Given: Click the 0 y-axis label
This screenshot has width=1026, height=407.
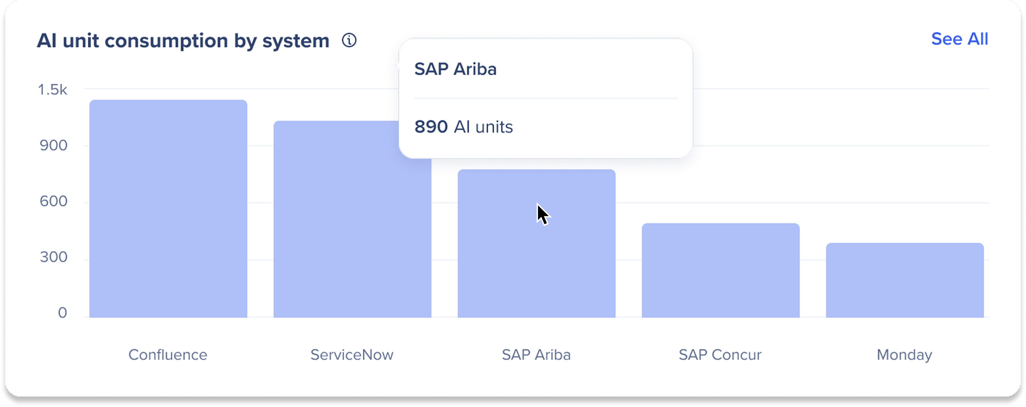Looking at the screenshot, I should pyautogui.click(x=62, y=313).
